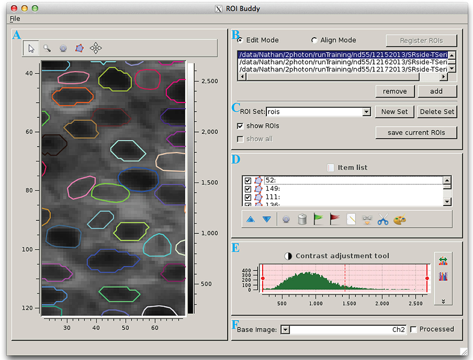Click save current ROIs button

click(416, 132)
